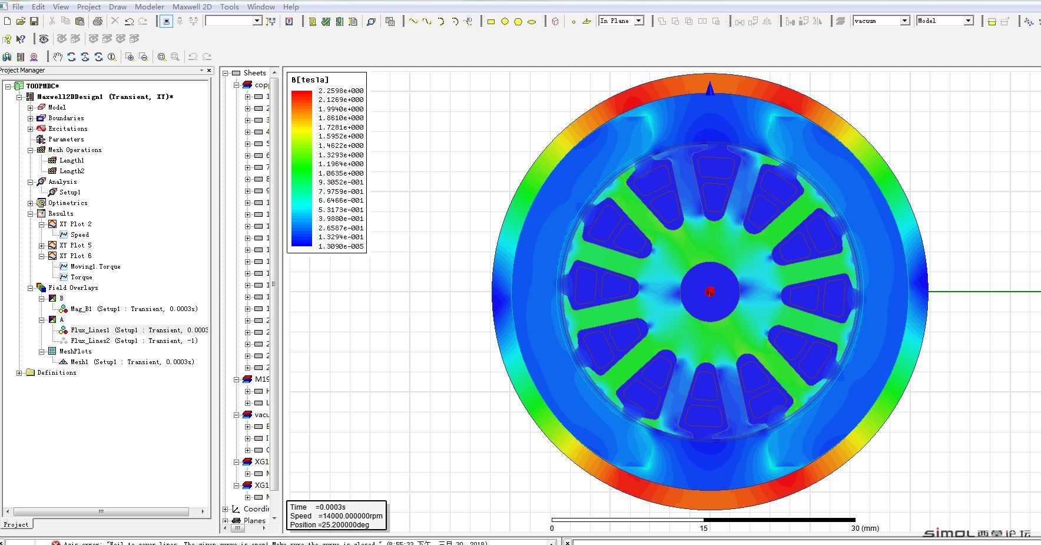The width and height of the screenshot is (1041, 545).
Task: Open the Tools menu
Action: tap(230, 6)
